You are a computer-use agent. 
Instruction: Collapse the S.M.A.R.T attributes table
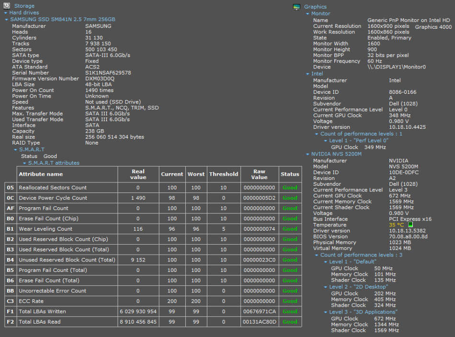point(24,163)
